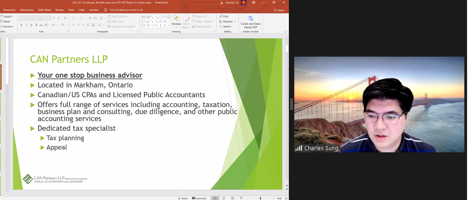Viewport: 472px width, 200px height.
Task: Open the font name combo box
Action: tap(30, 18)
